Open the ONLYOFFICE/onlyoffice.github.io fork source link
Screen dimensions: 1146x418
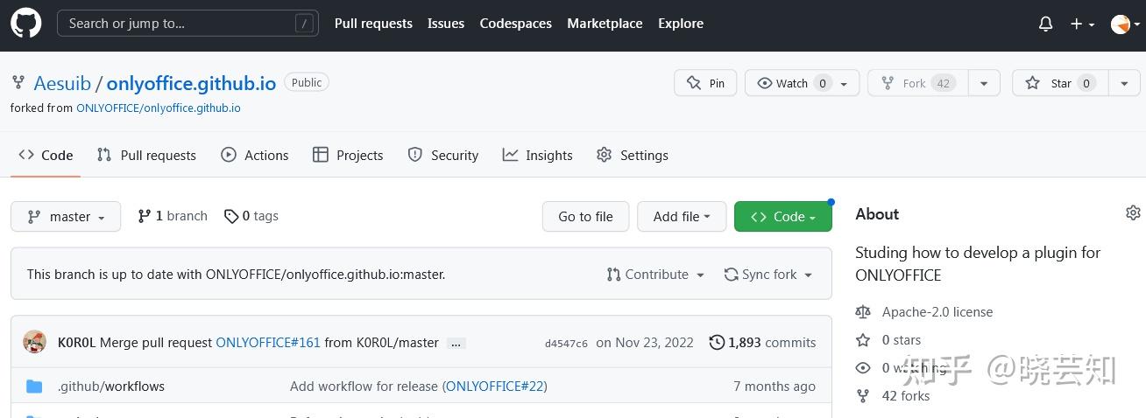(x=158, y=108)
